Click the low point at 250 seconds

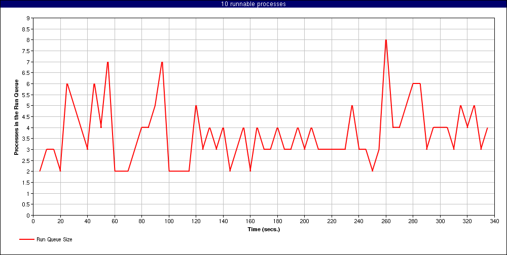tap(372, 172)
